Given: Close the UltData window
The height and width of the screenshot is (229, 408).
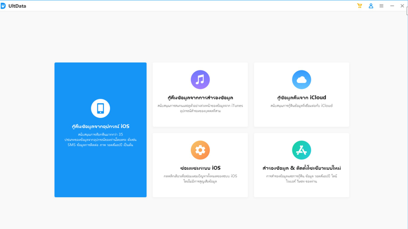Looking at the screenshot, I should (402, 6).
